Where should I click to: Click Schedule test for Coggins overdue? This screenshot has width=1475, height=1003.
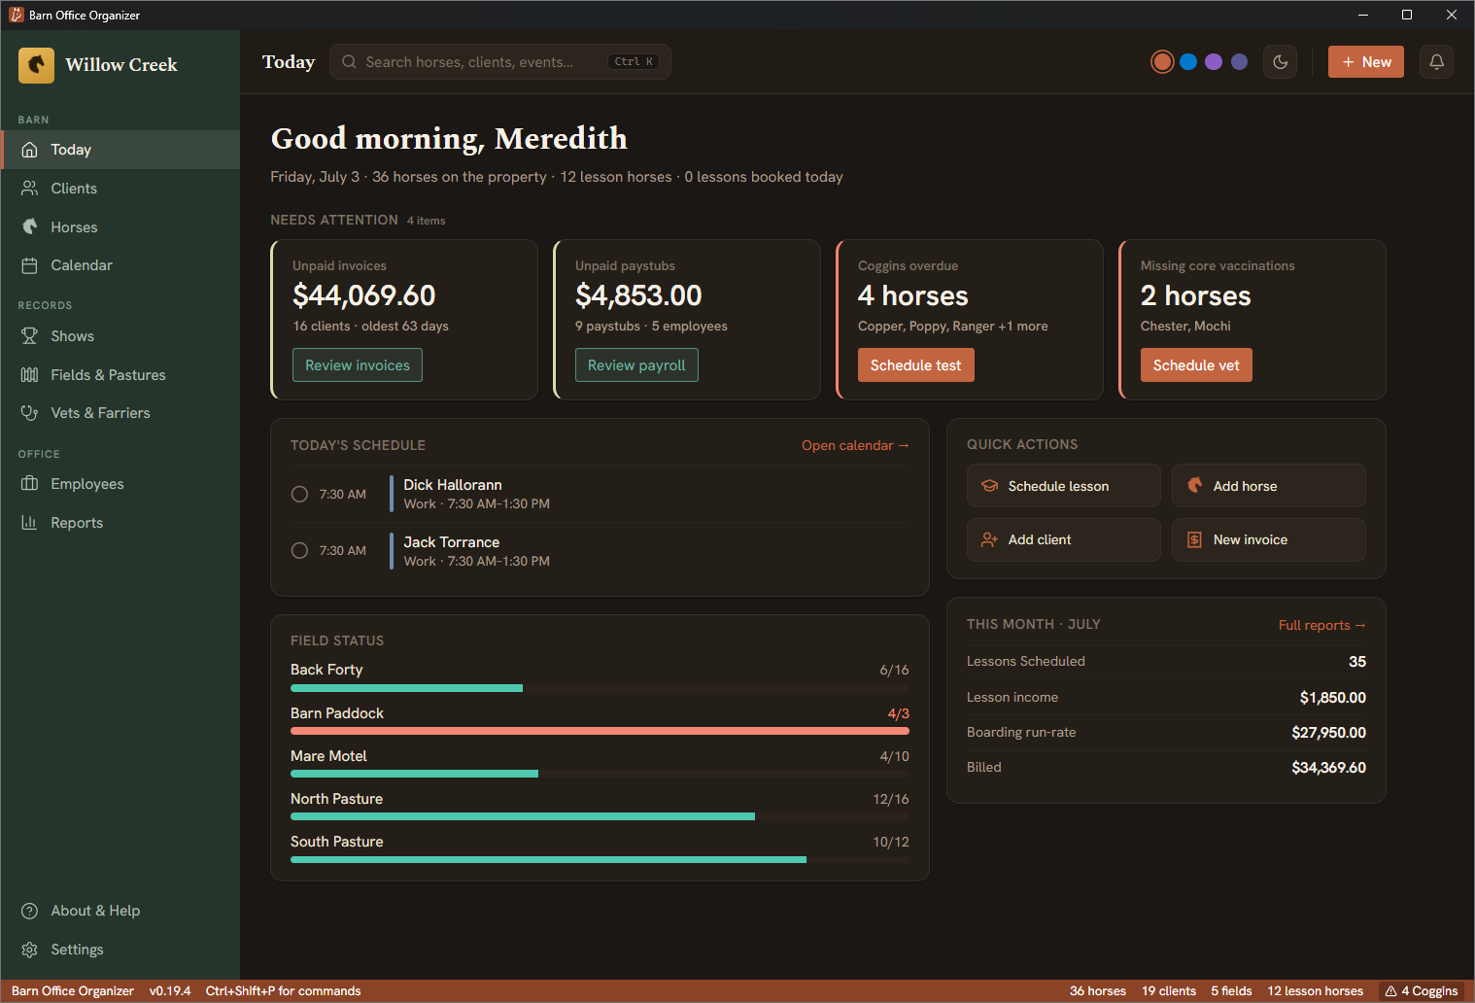[915, 365]
